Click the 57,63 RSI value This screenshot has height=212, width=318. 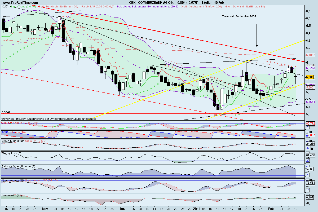(310, 169)
